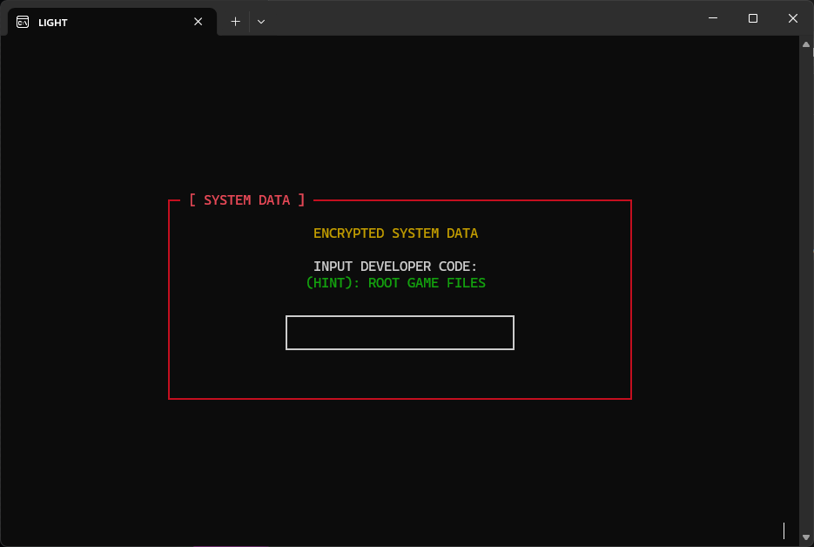Click the close icon on the title bar
This screenshot has width=814, height=547.
[793, 17]
